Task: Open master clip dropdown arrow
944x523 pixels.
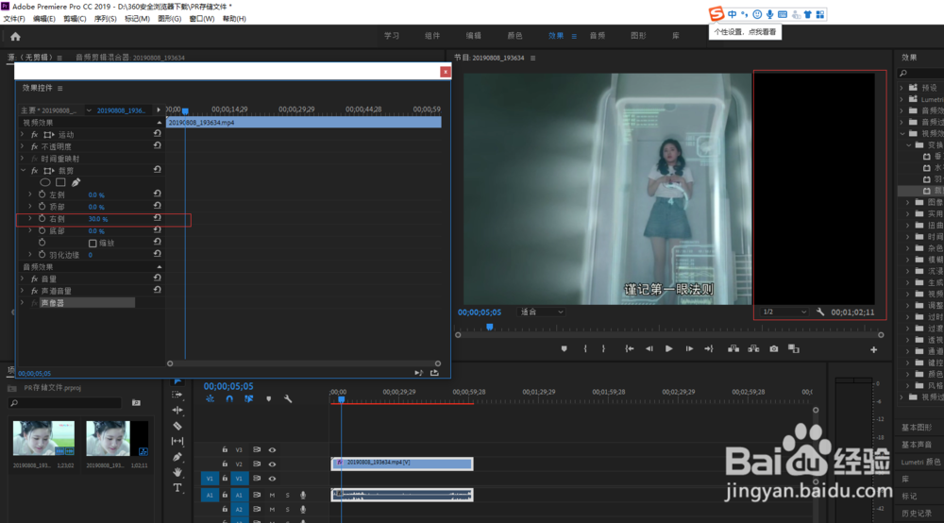Action: pos(89,110)
